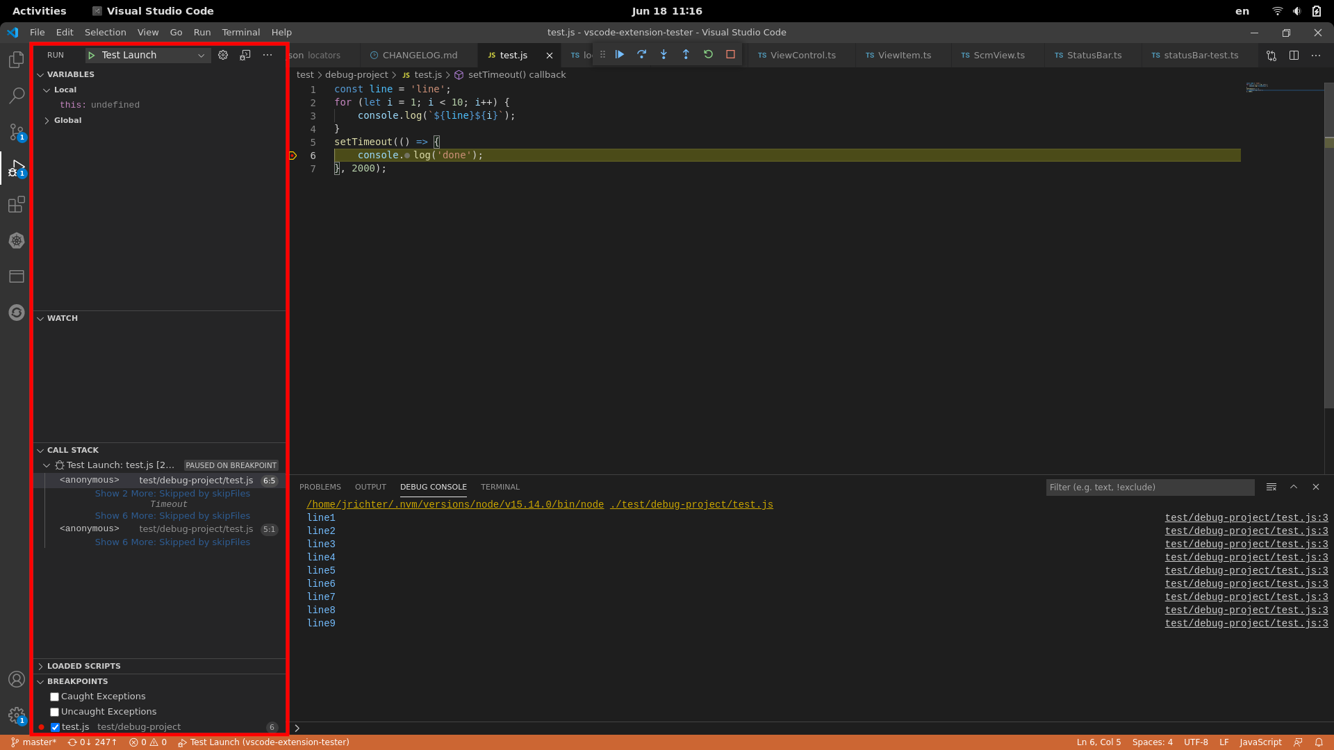The image size is (1334, 750).
Task: Stop the debugging session
Action: (730, 54)
